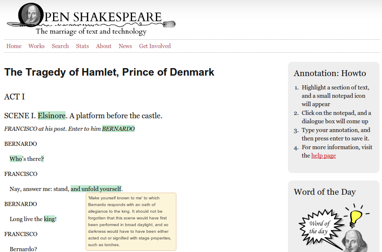Image resolution: width=382 pixels, height=252 pixels.
Task: Click the highlighted word Elsinore
Action: 52,115
